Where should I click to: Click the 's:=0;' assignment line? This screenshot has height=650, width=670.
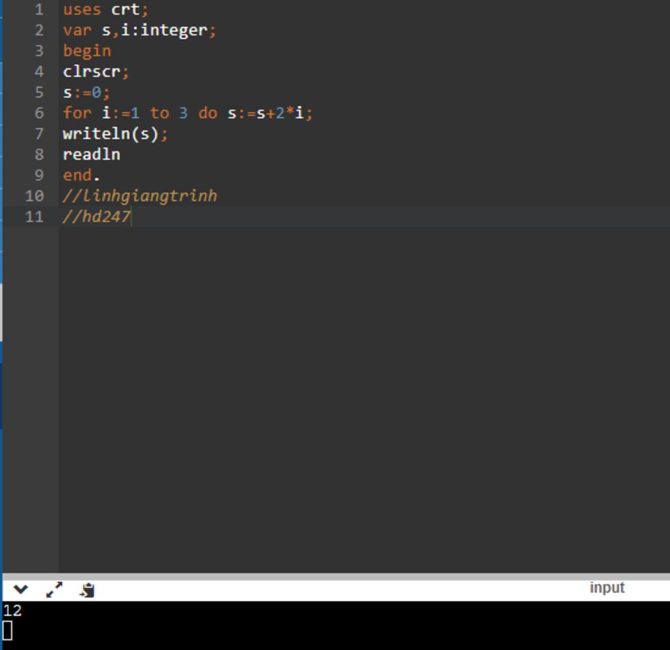click(86, 93)
